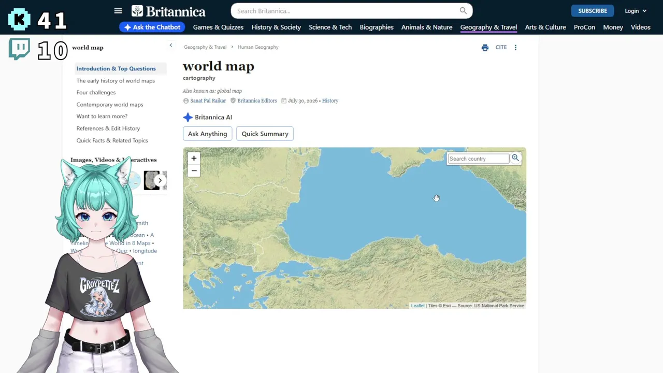Open Arts & Culture menu
Image resolution: width=663 pixels, height=373 pixels.
545,27
